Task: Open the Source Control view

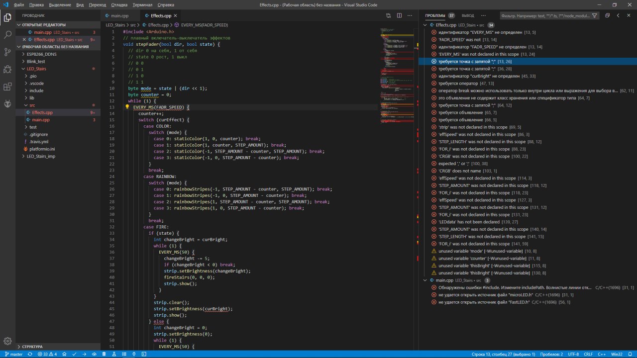Action: point(7,52)
